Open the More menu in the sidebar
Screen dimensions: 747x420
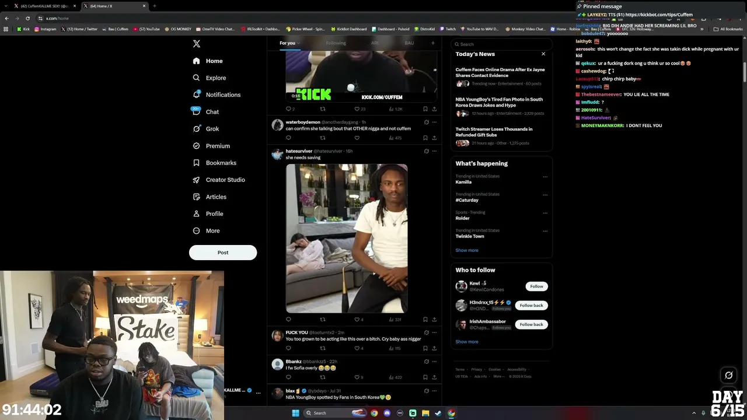coord(207,231)
